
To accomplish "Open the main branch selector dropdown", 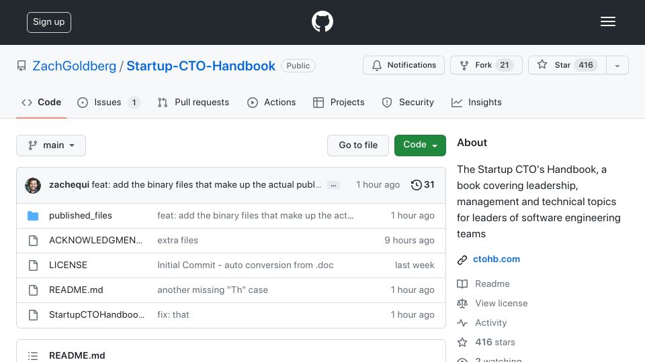I will tap(51, 145).
